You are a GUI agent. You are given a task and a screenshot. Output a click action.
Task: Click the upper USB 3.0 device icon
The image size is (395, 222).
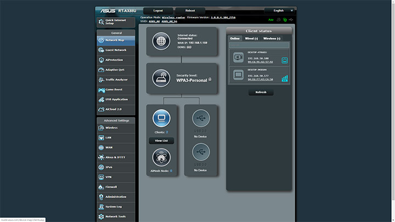click(201, 118)
